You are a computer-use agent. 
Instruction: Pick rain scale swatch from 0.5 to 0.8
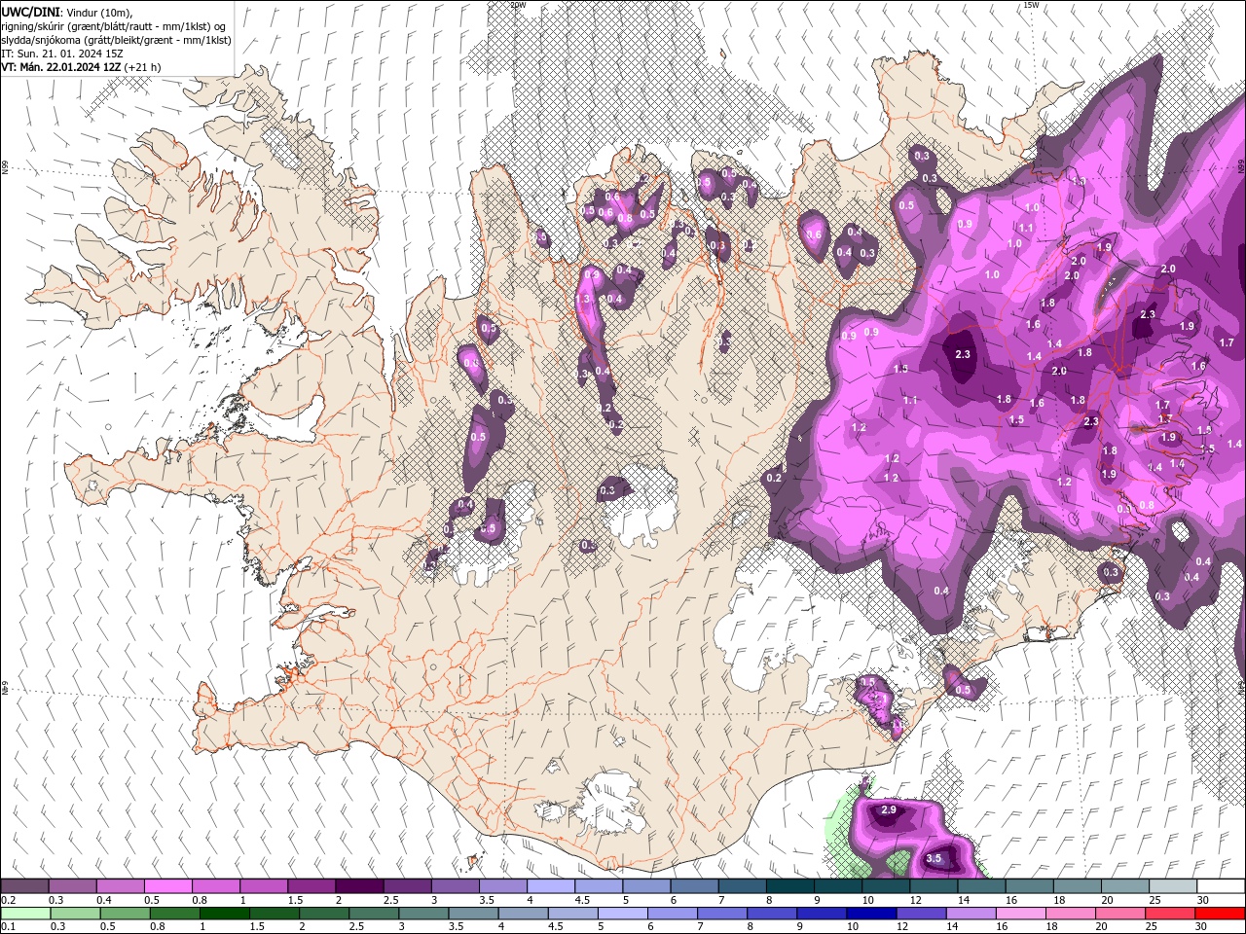125,913
